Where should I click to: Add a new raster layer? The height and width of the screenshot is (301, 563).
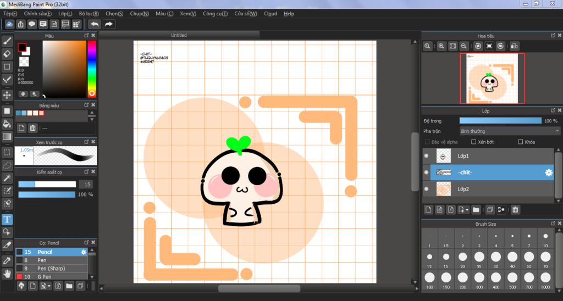(428, 210)
